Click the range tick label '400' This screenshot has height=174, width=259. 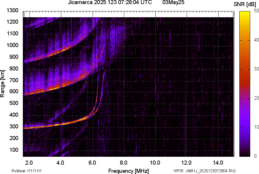pos(14,115)
